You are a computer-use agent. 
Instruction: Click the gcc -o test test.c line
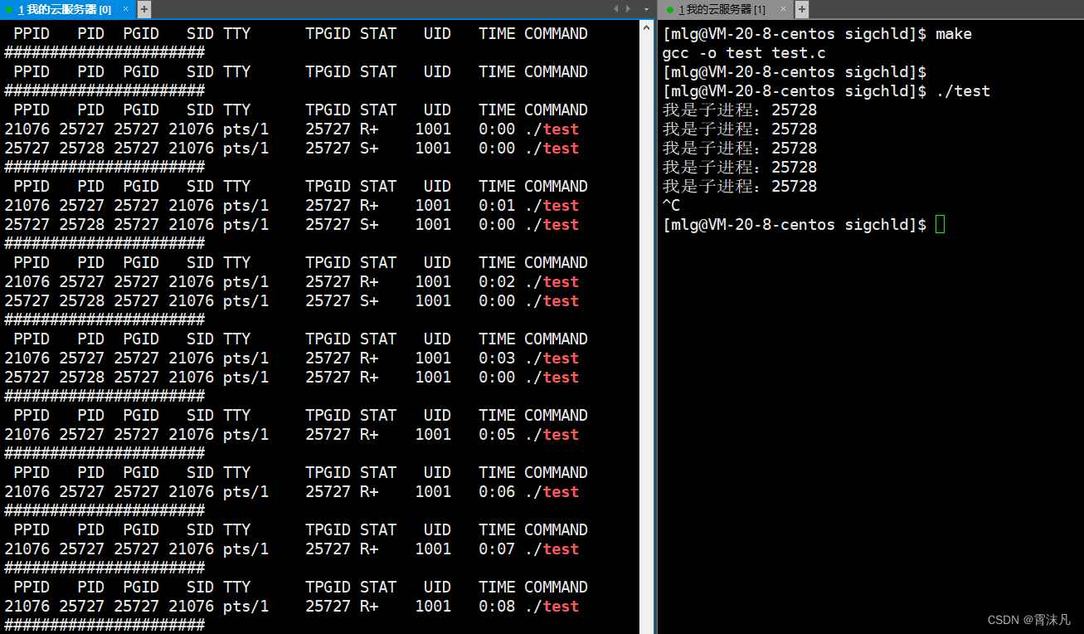tap(742, 52)
